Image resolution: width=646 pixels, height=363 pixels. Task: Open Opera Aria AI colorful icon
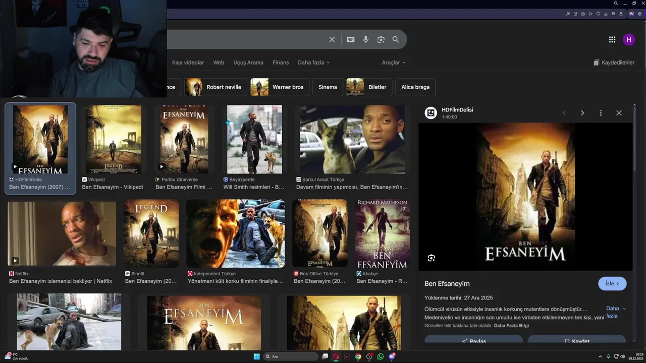click(631, 14)
